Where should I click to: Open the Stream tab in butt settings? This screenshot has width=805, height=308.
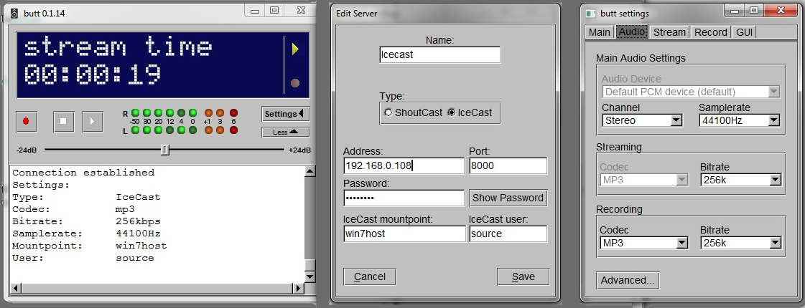669,32
